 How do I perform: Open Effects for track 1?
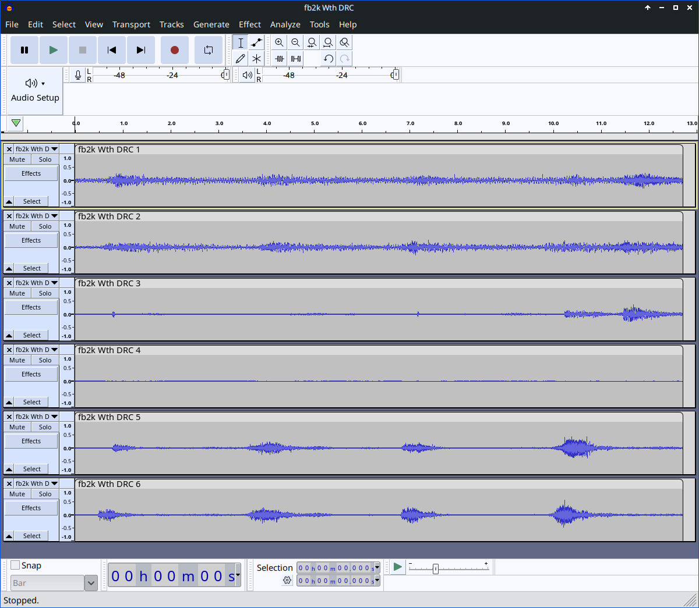31,173
